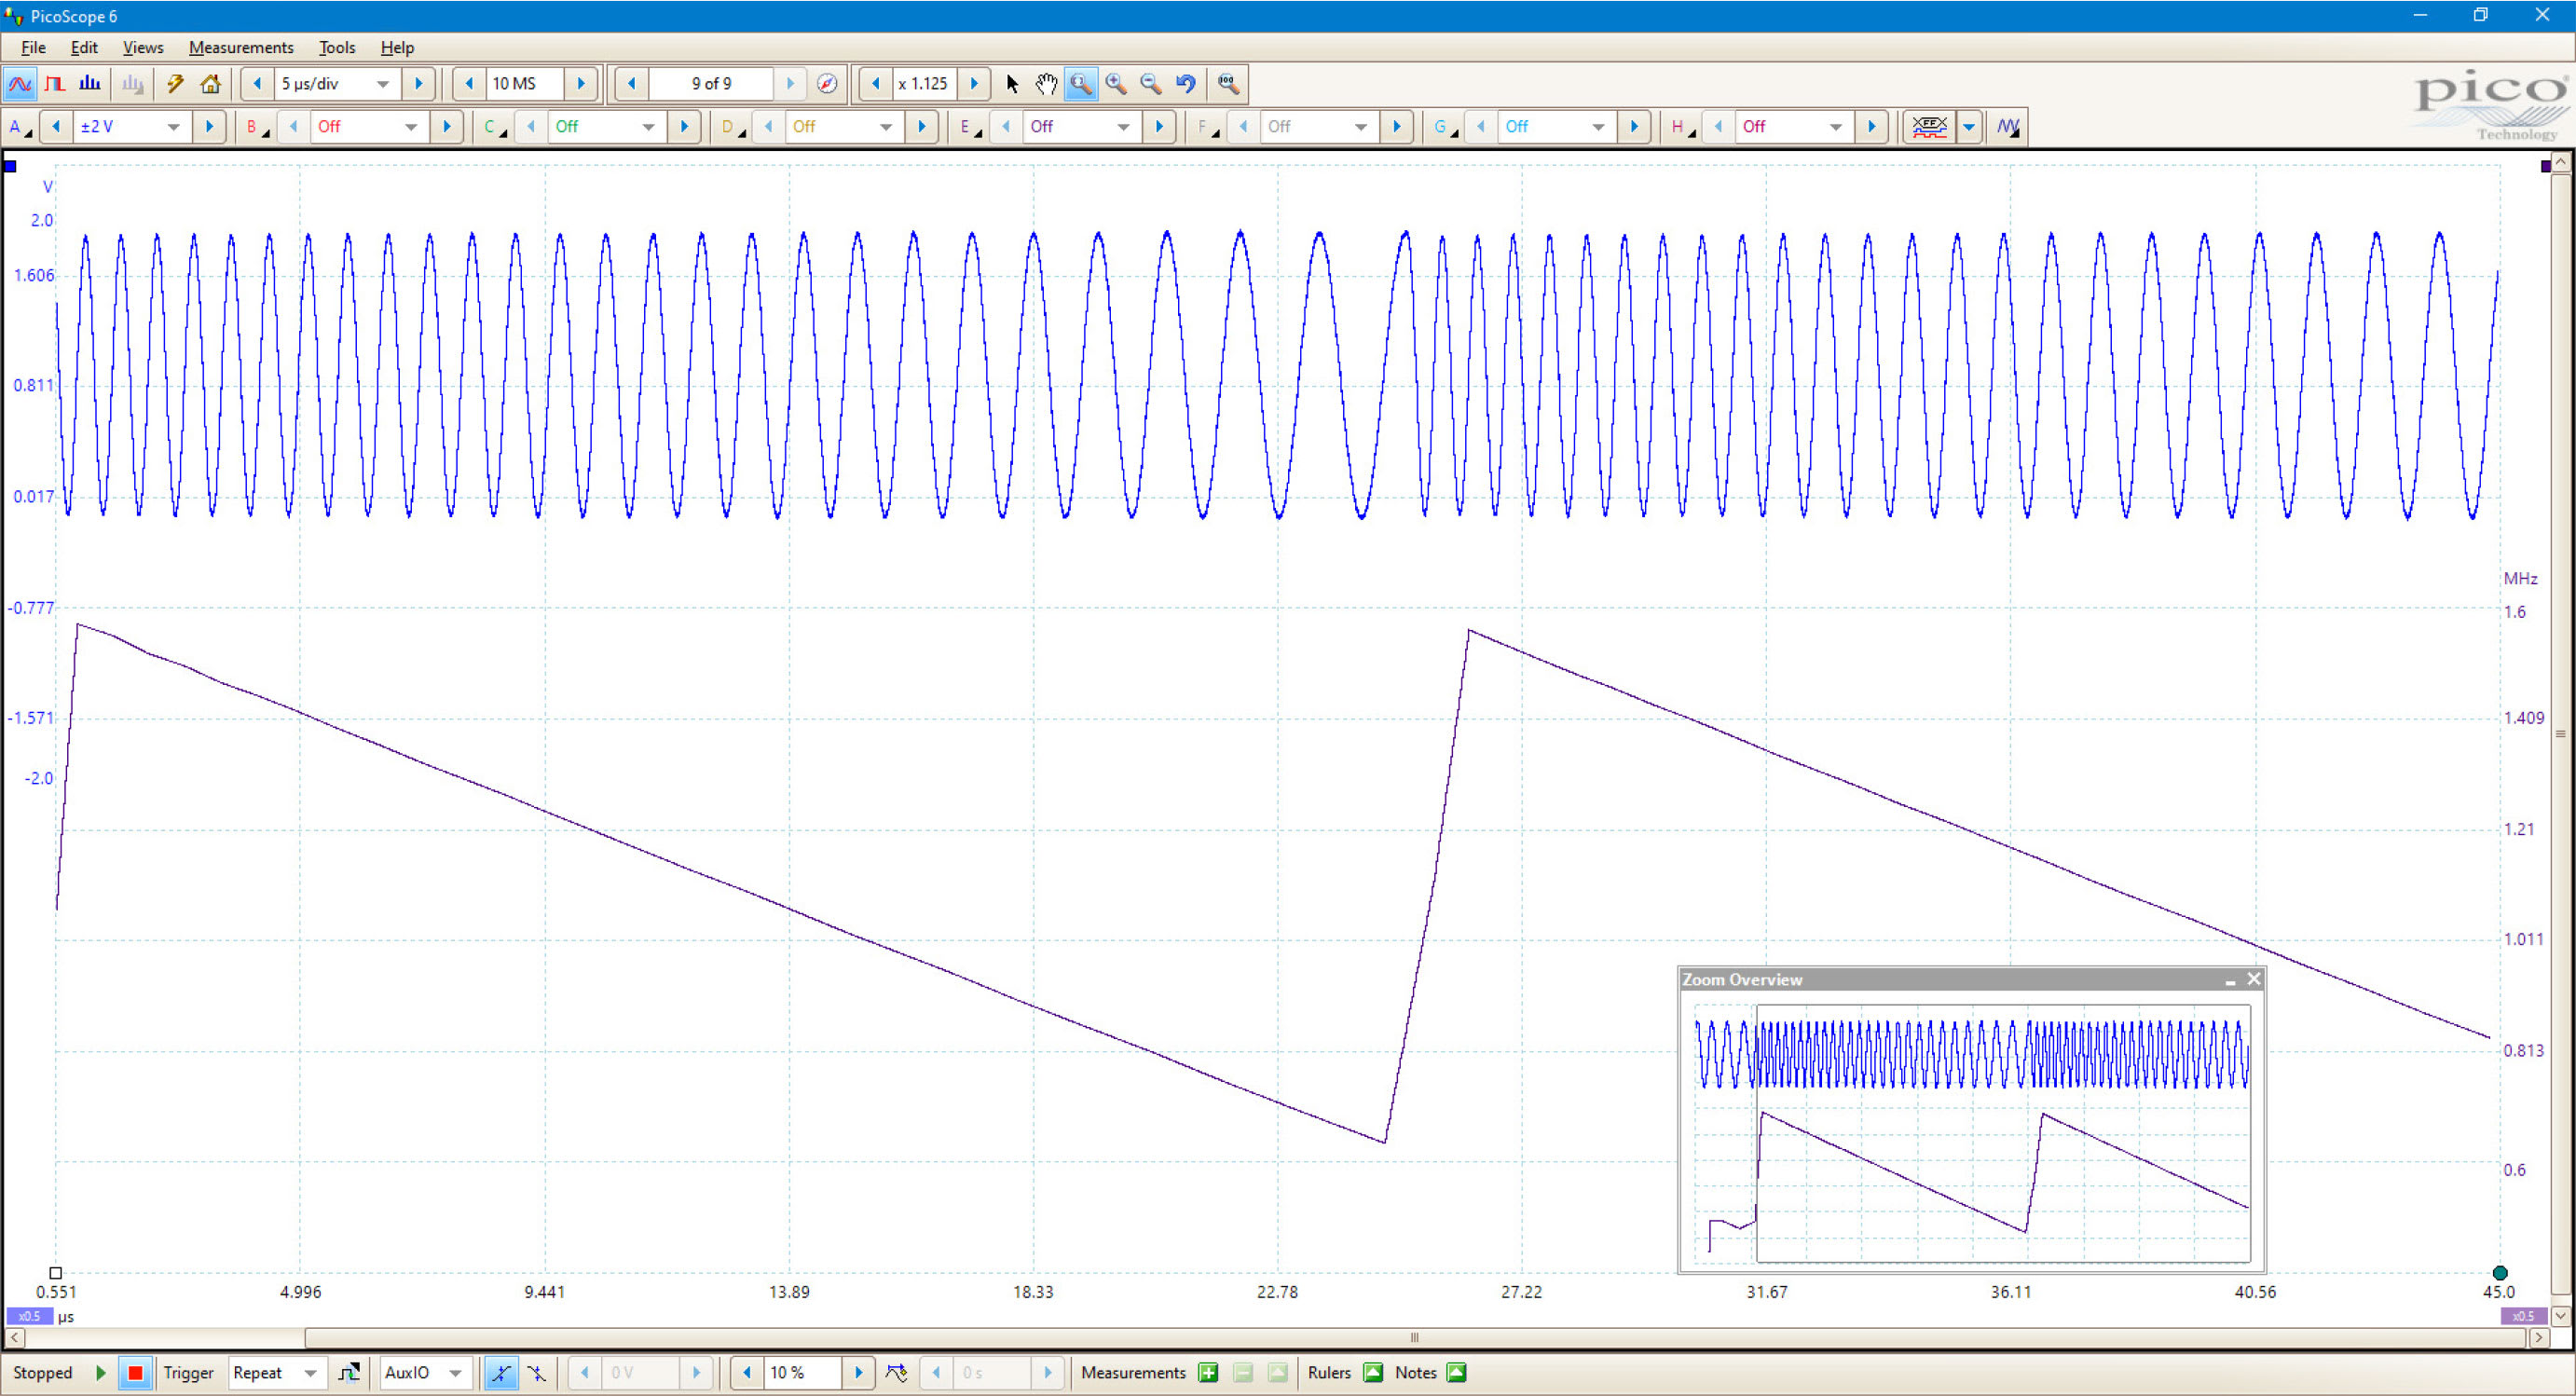Decrease timebase with left arrow
Image resolution: width=2576 pixels, height=1396 pixels.
(257, 84)
